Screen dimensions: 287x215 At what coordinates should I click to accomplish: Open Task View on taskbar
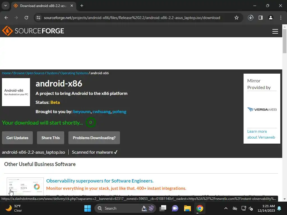163,208
